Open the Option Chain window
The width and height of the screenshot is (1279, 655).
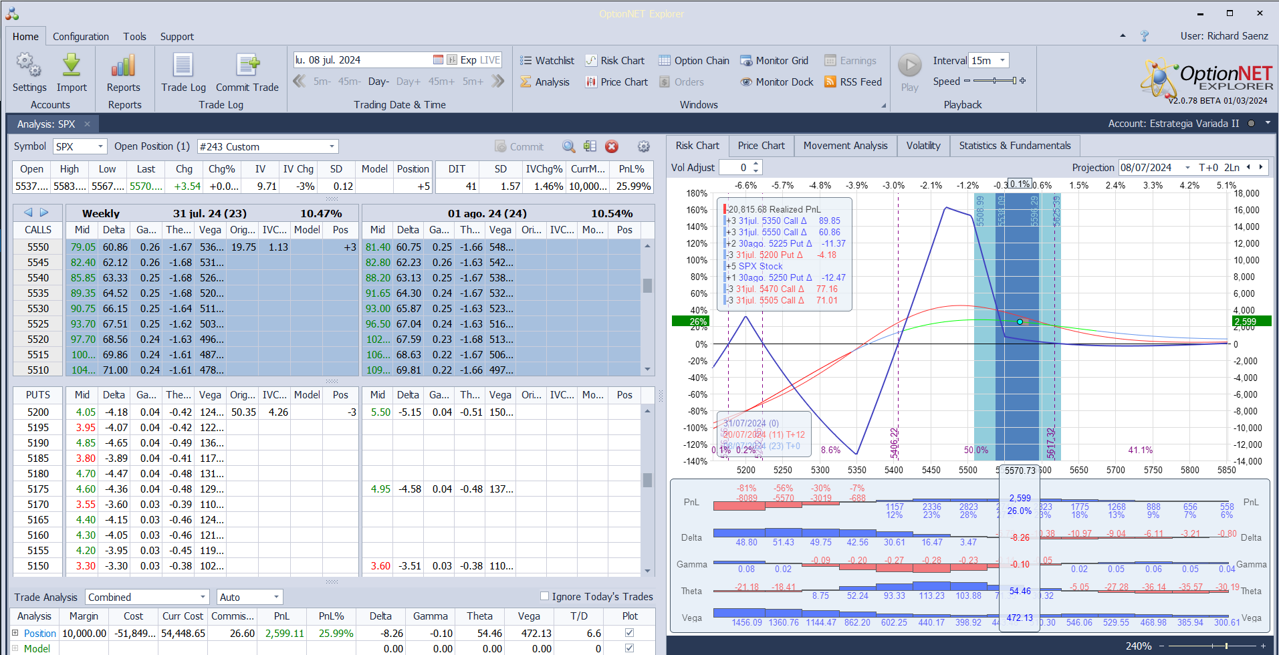click(x=694, y=61)
